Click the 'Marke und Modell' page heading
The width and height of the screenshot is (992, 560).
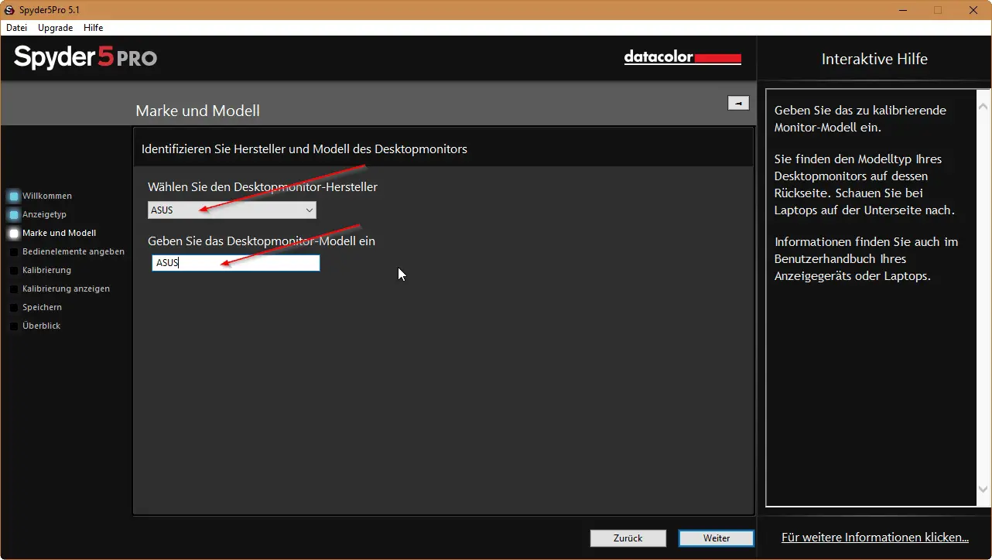click(197, 111)
